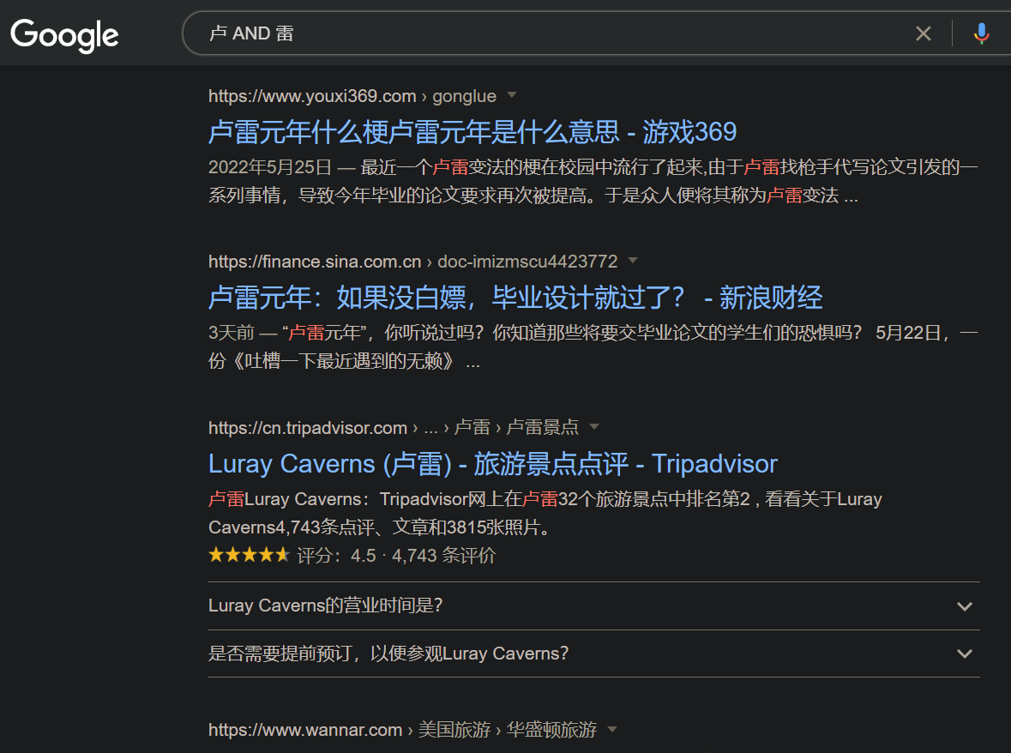
Task: Open Luray Caverns Tripadvisor result title
Action: point(492,464)
